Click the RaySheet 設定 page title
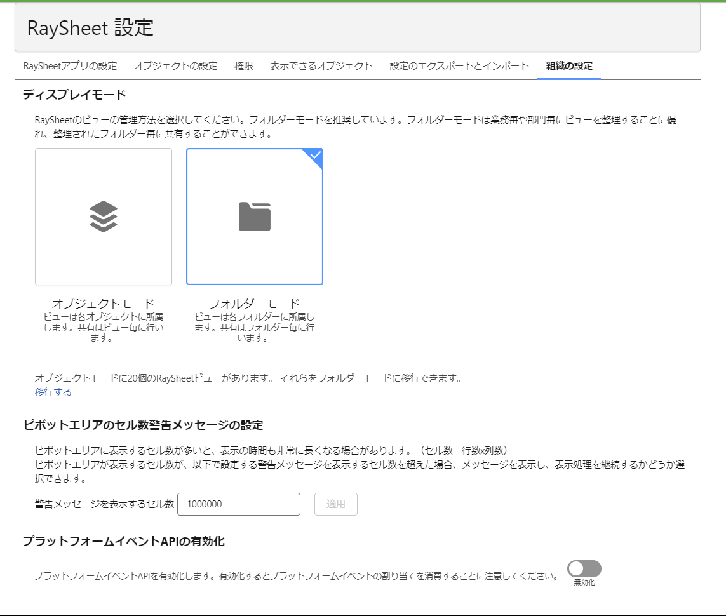 [90, 28]
